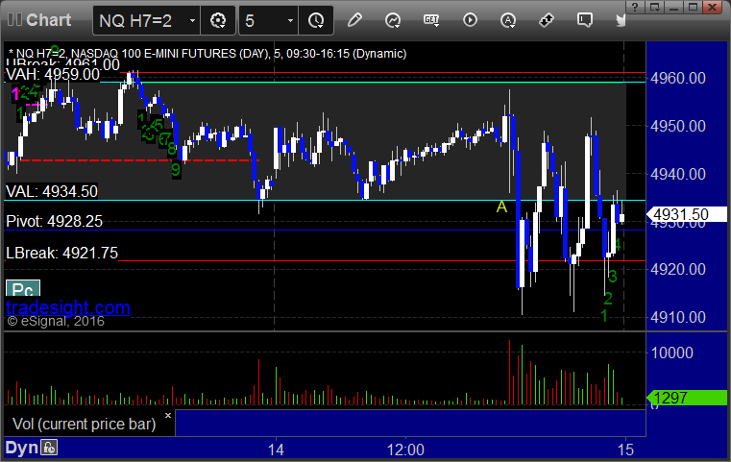Open the alerts A circle icon
This screenshot has width=731, height=462.
point(508,20)
